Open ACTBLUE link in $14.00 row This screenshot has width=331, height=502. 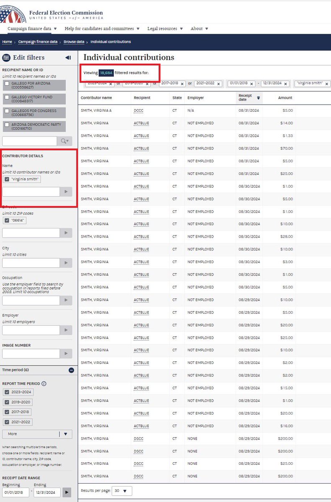tap(141, 123)
